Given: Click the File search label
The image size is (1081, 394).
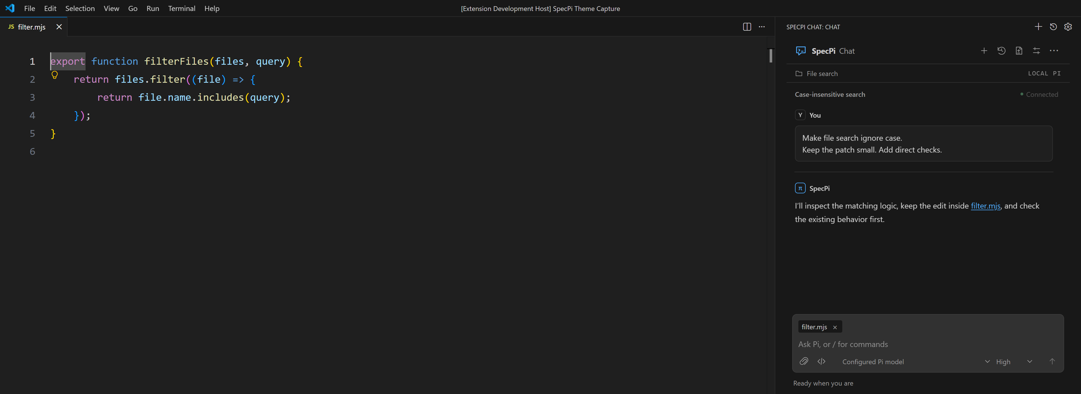Looking at the screenshot, I should pyautogui.click(x=822, y=73).
